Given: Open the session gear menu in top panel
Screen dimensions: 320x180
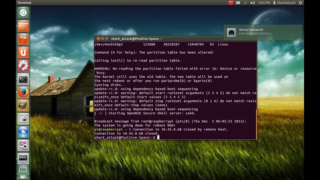Looking at the screenshot, I should point(300,3).
